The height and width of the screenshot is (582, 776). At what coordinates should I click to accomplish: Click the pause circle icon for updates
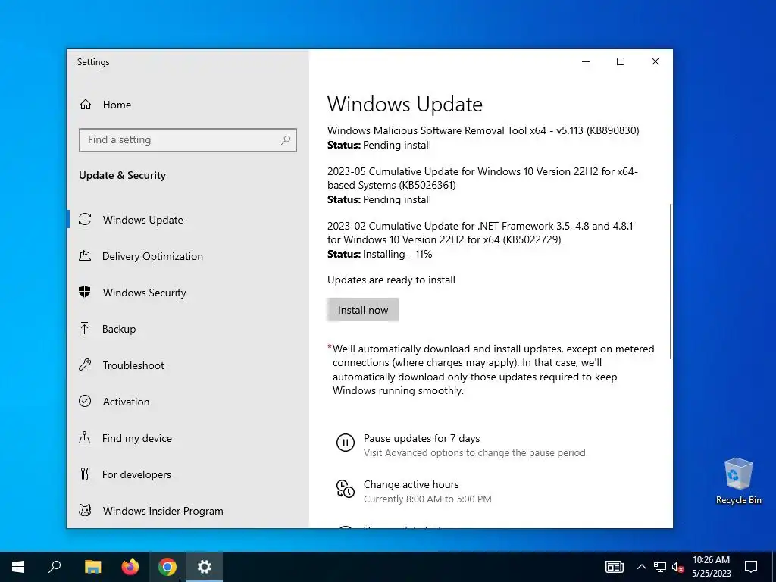[x=346, y=443]
